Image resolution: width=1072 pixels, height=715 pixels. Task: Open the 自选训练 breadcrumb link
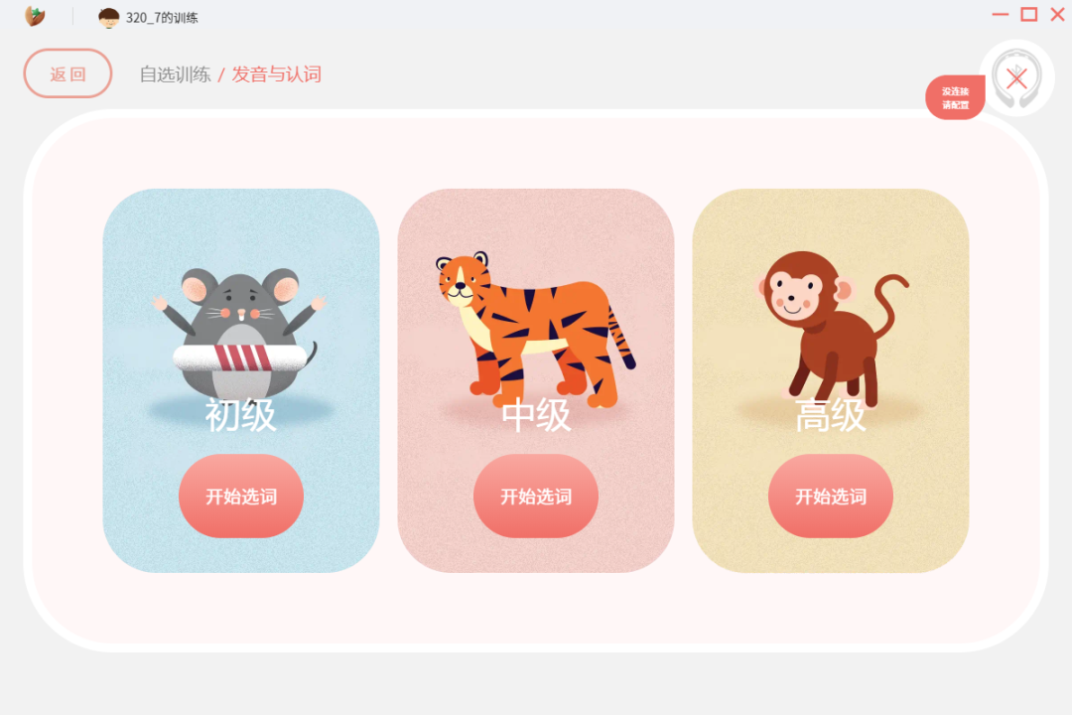[x=175, y=73]
